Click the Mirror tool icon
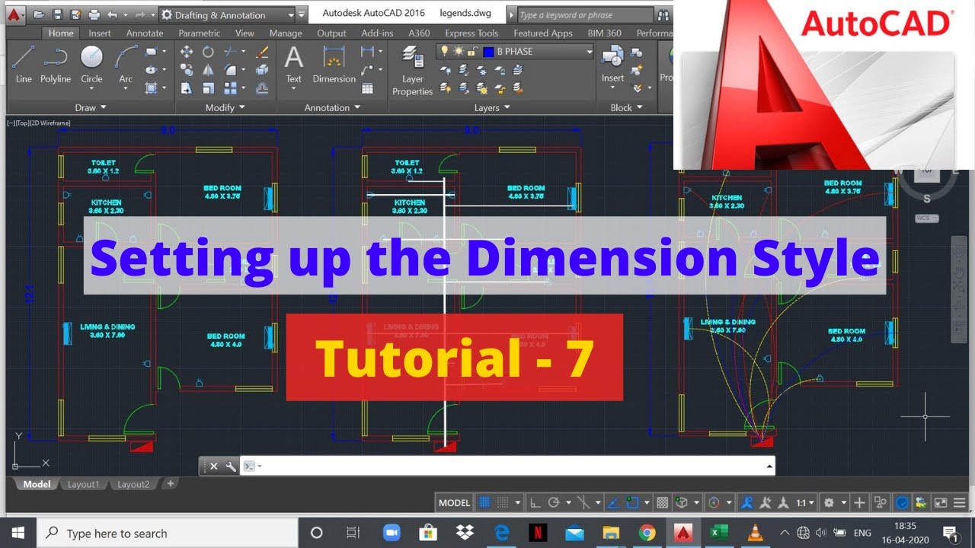975x548 pixels. (208, 70)
